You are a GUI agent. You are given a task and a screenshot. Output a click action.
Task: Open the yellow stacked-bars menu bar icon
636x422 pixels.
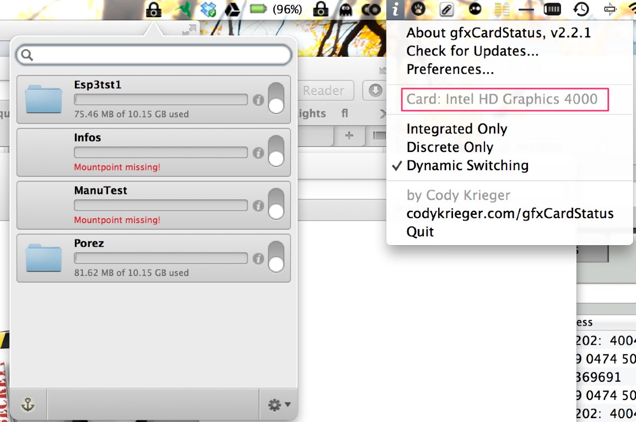click(502, 9)
